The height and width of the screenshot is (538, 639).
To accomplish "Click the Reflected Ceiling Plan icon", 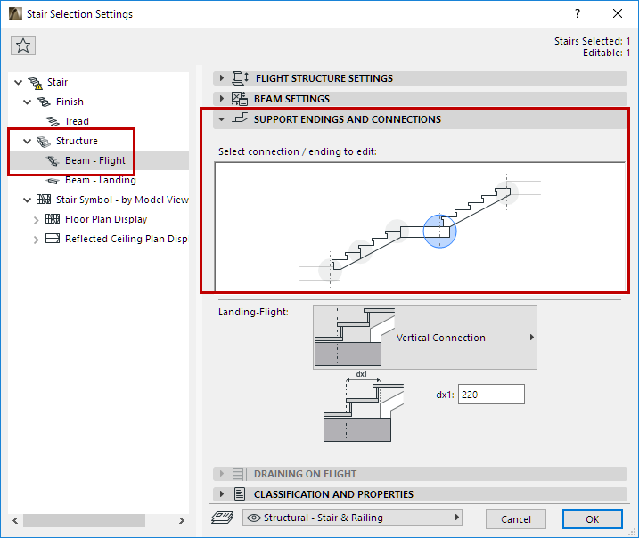I will [x=53, y=238].
